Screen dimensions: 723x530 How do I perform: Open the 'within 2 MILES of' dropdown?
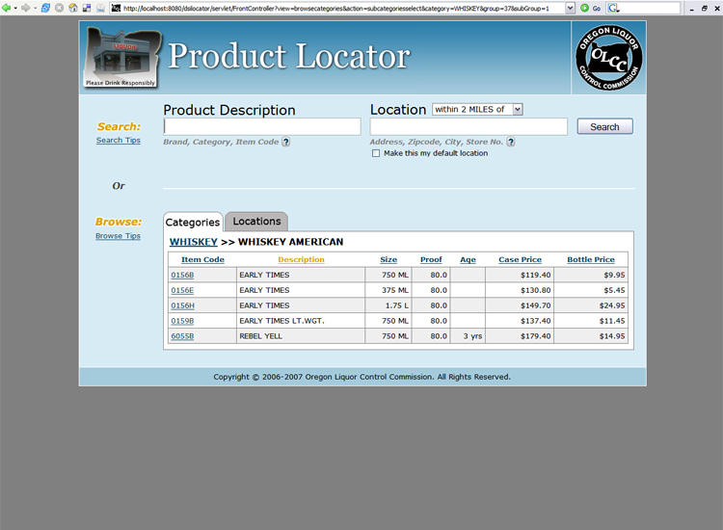point(477,109)
